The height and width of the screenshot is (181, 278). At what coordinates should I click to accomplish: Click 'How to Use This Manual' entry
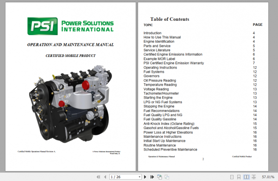[162, 37]
